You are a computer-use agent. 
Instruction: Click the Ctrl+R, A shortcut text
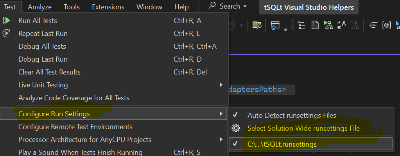pyautogui.click(x=188, y=21)
